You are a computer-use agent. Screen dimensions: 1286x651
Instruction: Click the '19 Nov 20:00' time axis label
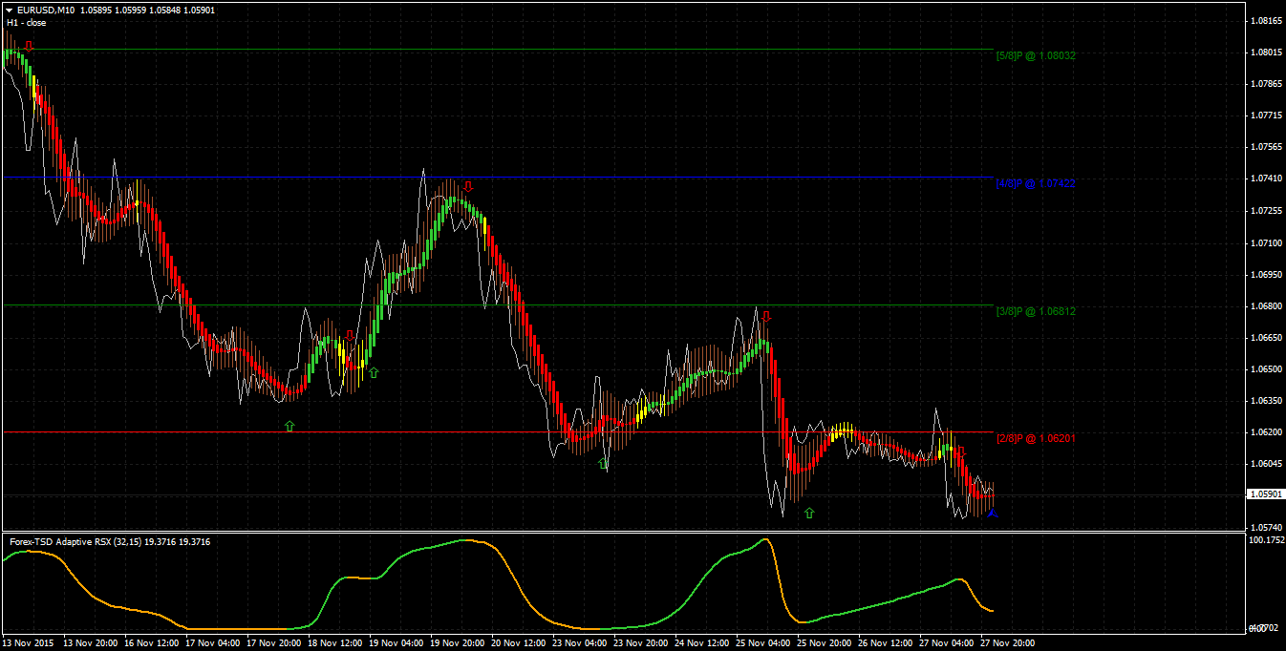pos(456,643)
